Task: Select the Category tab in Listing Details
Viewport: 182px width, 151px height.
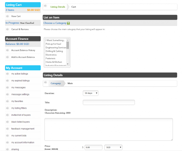Action: click(56, 83)
